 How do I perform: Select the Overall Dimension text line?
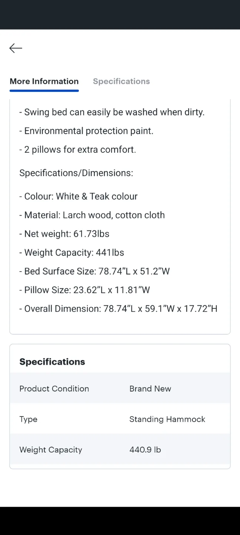[118, 308]
